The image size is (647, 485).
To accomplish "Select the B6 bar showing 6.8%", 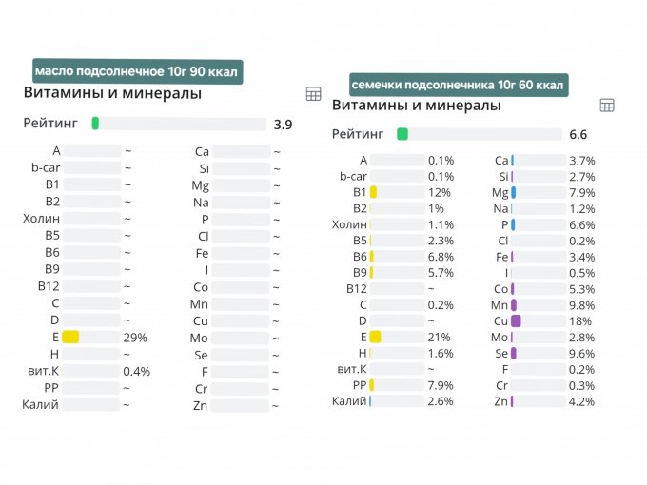I will pyautogui.click(x=397, y=257).
